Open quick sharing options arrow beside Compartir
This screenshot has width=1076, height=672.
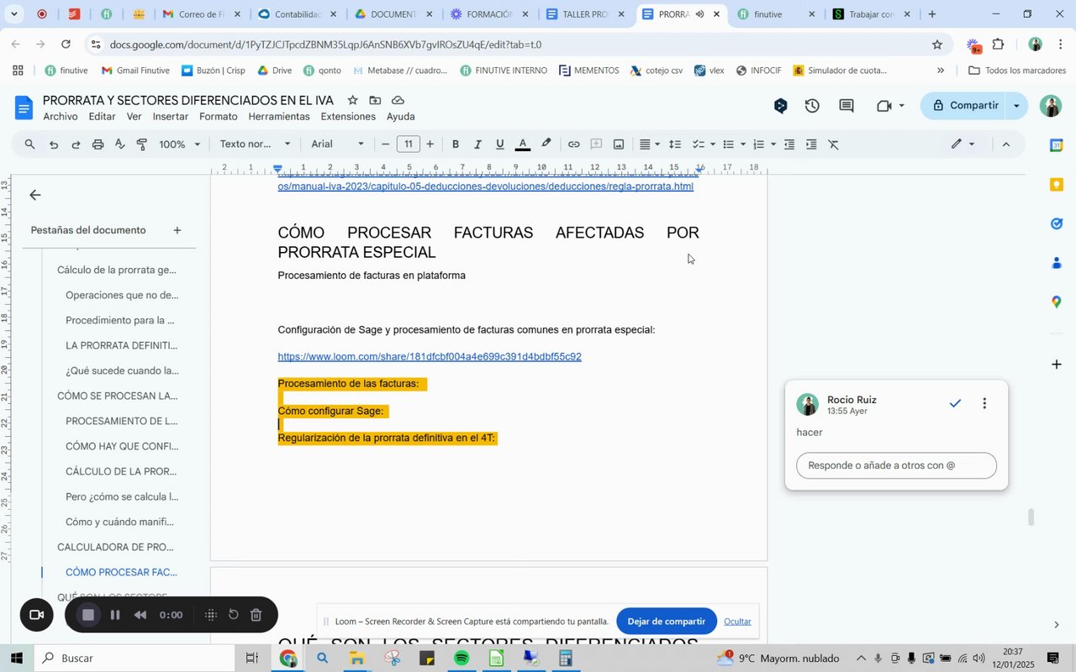click(x=1017, y=106)
